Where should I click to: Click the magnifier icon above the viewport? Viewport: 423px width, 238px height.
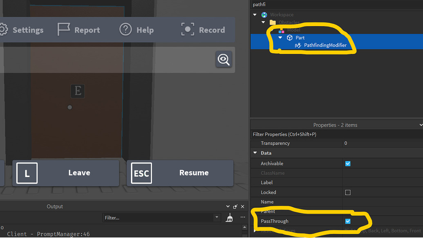(x=224, y=59)
